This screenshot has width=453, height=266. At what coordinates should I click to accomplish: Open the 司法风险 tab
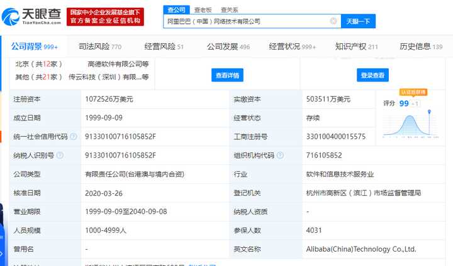(x=100, y=46)
